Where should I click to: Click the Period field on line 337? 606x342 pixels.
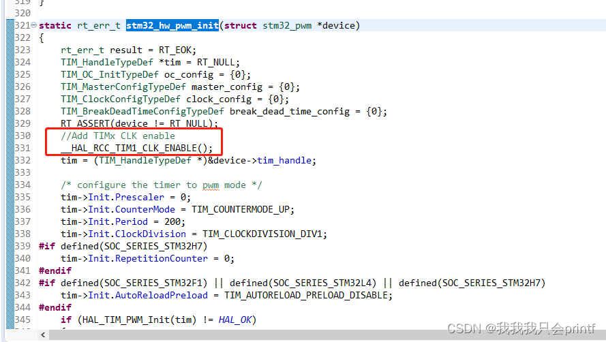coord(132,222)
